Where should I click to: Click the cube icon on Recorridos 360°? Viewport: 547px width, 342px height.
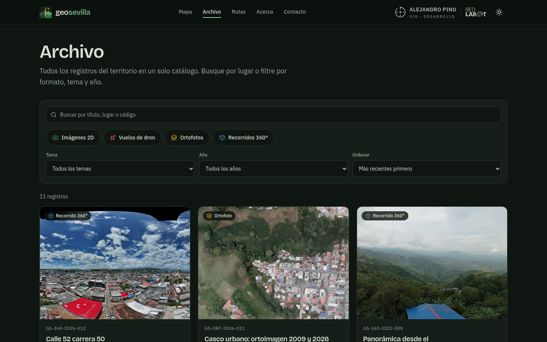[x=222, y=138]
